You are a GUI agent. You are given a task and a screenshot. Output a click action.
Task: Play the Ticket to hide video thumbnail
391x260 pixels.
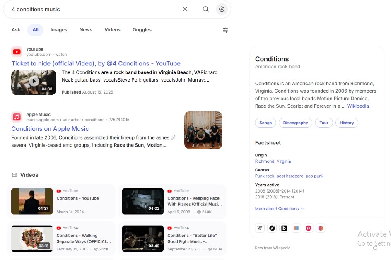click(34, 82)
